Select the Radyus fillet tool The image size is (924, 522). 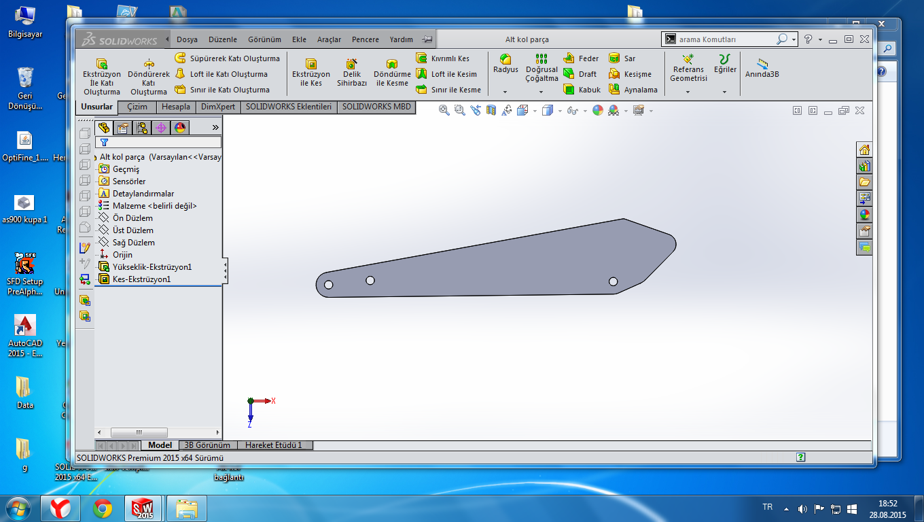coord(505,65)
